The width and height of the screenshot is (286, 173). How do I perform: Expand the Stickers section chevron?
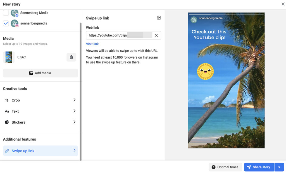pos(74,122)
